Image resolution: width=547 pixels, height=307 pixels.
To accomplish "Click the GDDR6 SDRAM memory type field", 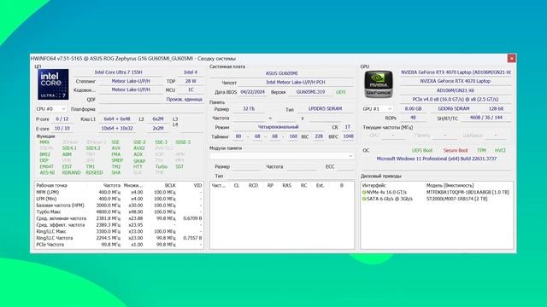I will pos(454,108).
